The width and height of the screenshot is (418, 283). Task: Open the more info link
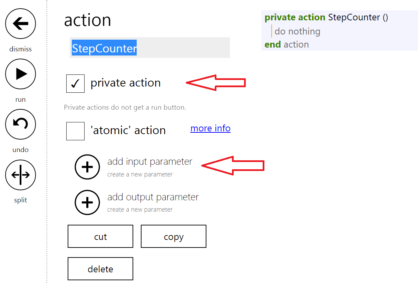210,128
